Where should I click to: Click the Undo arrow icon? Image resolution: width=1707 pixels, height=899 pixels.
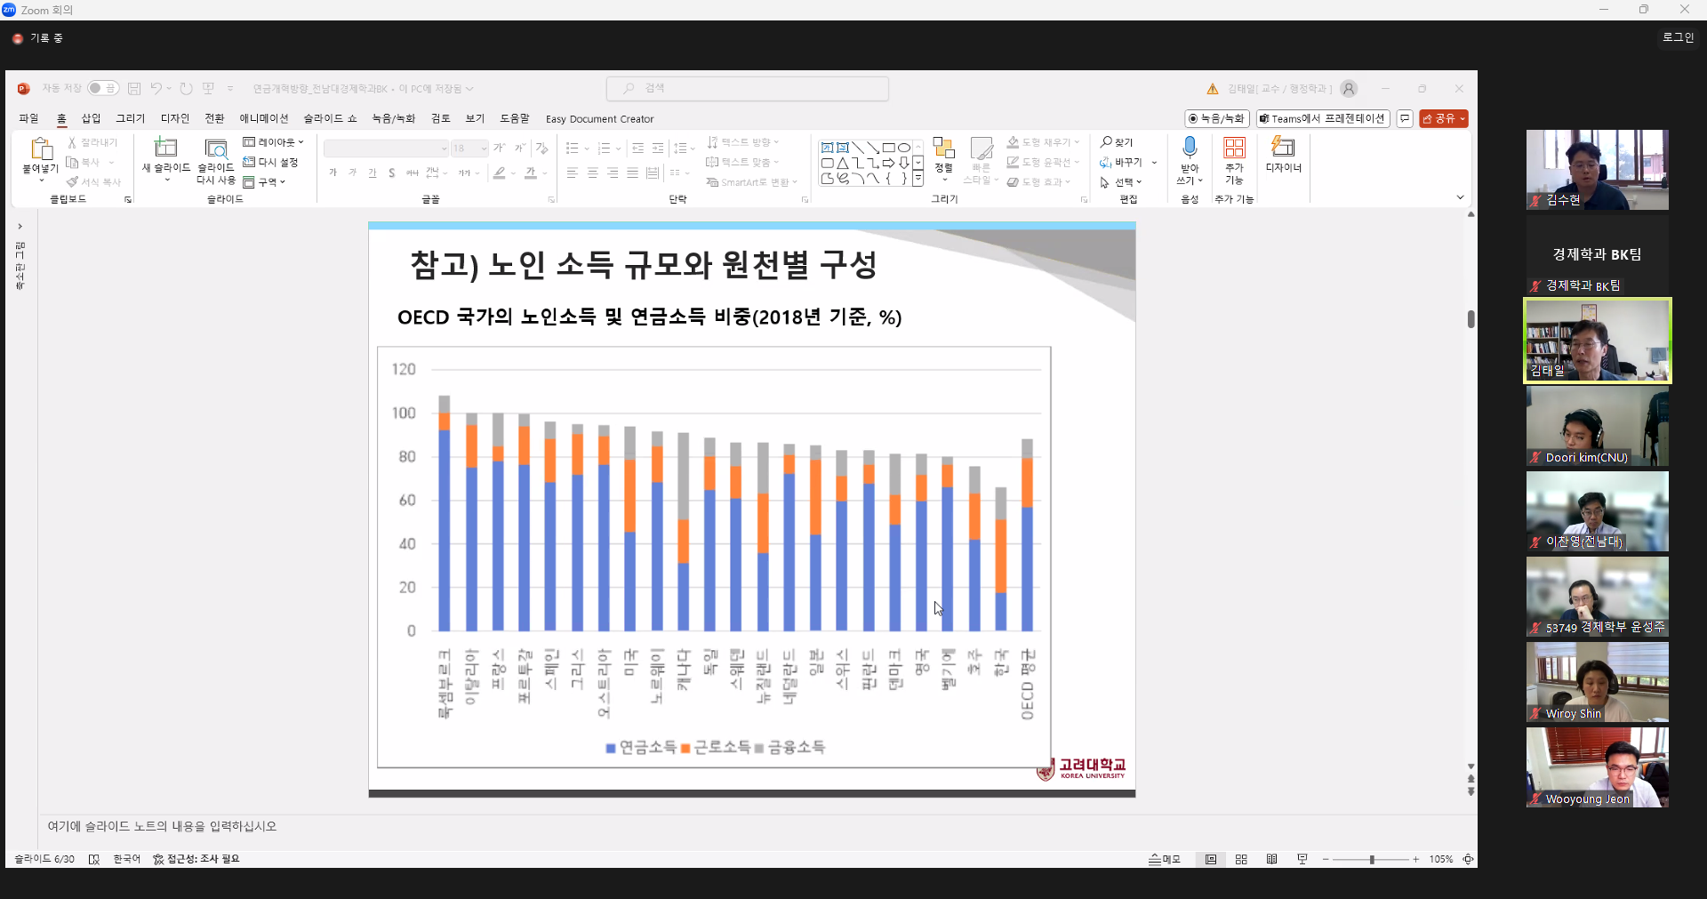pyautogui.click(x=156, y=88)
